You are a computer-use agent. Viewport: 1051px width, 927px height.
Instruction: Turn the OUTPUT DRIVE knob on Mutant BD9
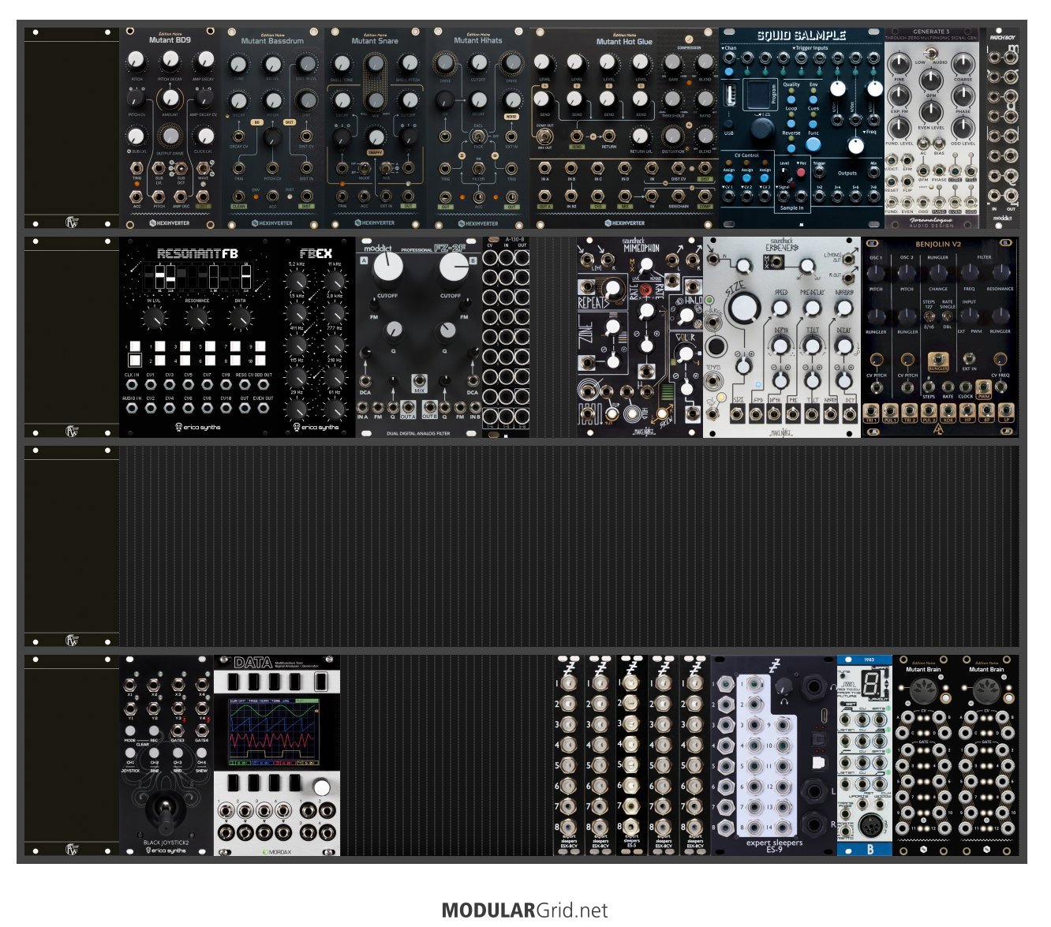tap(170, 135)
